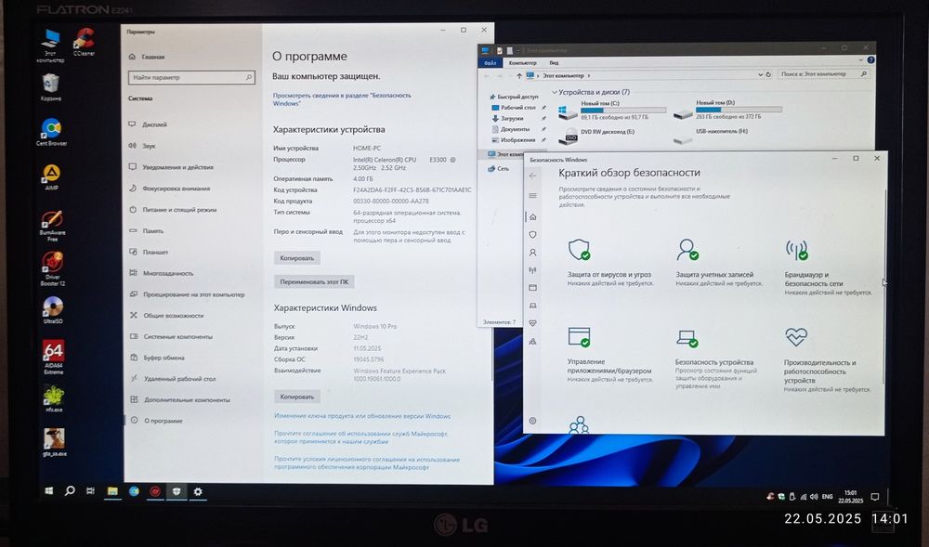Open the CCleaner desktop shortcut

(x=84, y=42)
